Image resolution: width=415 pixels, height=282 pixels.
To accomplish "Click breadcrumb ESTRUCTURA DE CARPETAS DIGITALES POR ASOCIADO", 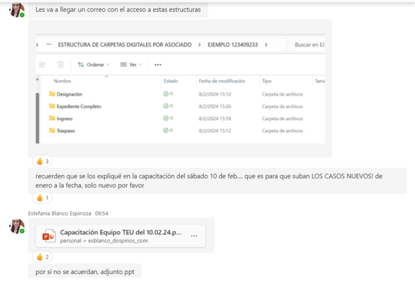I will [x=125, y=45].
